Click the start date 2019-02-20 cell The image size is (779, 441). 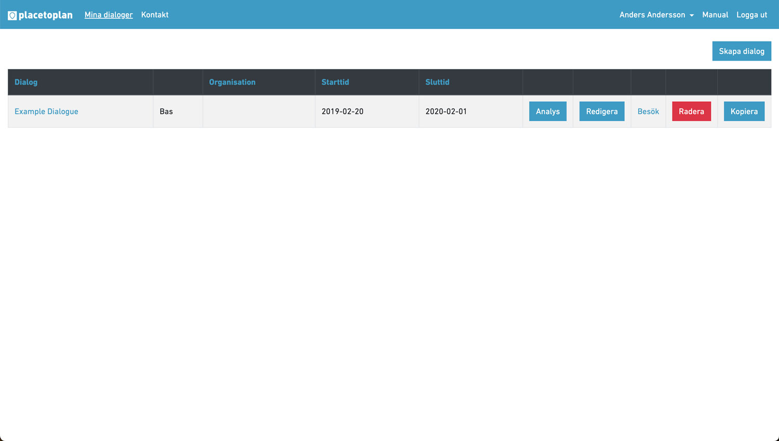tap(342, 112)
